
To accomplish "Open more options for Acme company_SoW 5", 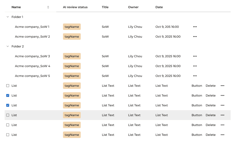I will click(x=195, y=76).
